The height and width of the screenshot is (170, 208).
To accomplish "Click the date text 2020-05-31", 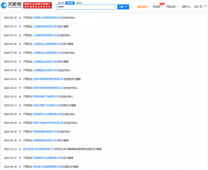I will [10, 158].
